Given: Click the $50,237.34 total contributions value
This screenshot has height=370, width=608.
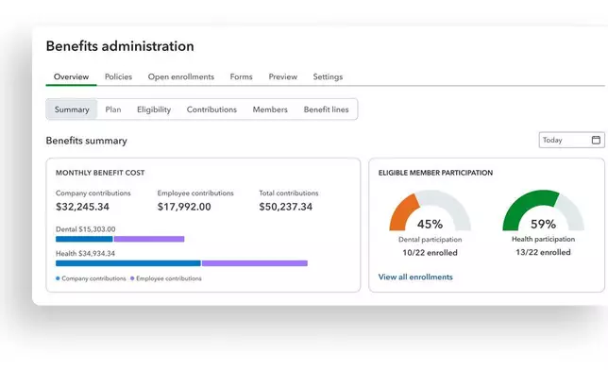Looking at the screenshot, I should pos(286,207).
